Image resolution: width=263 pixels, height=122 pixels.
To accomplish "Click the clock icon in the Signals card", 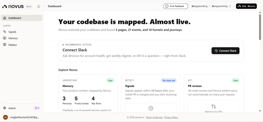I will [151, 108].
